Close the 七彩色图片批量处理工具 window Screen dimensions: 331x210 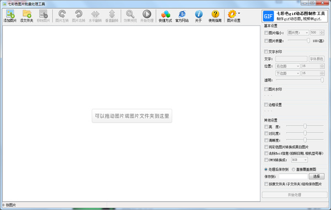323,3
